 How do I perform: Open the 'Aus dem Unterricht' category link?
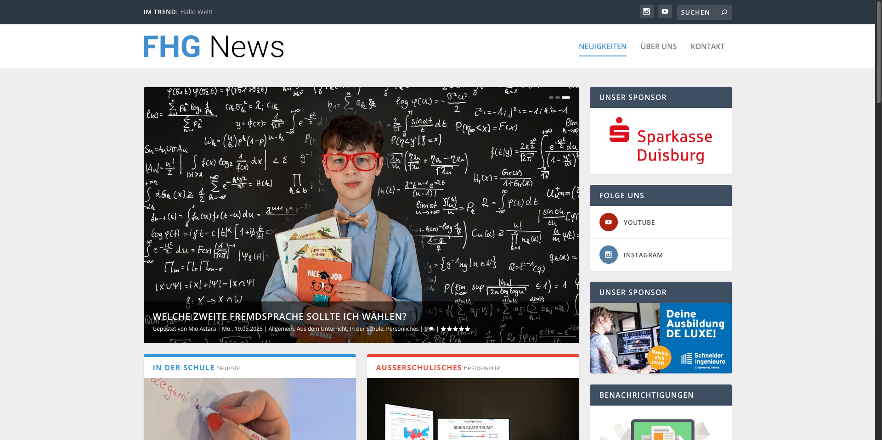click(322, 329)
